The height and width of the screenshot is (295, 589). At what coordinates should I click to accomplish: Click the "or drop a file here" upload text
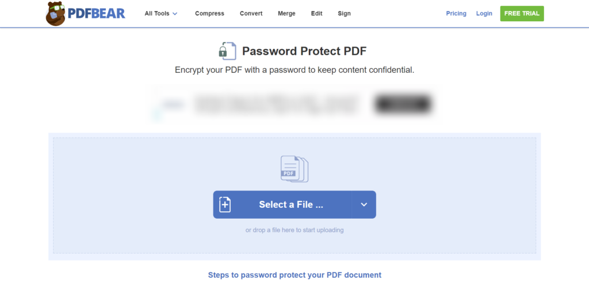[x=294, y=230]
